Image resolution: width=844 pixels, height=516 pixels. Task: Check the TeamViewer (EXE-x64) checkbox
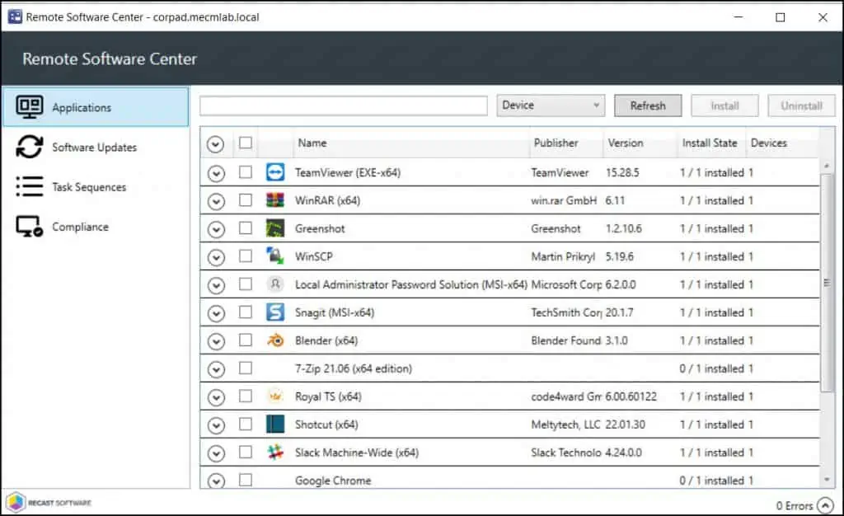tap(246, 172)
